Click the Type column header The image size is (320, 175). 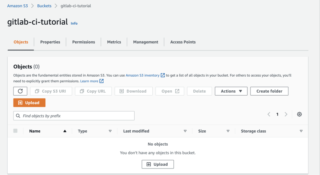83,131
